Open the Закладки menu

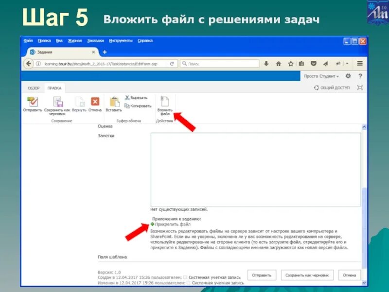click(95, 41)
